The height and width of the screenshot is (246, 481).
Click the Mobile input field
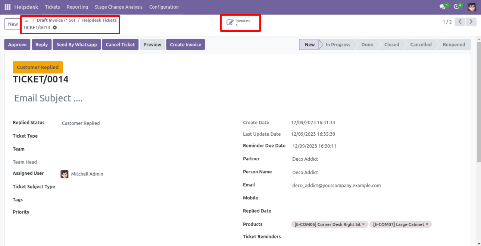[x=377, y=198]
